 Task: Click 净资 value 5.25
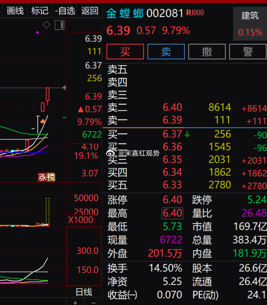(x=173, y=282)
